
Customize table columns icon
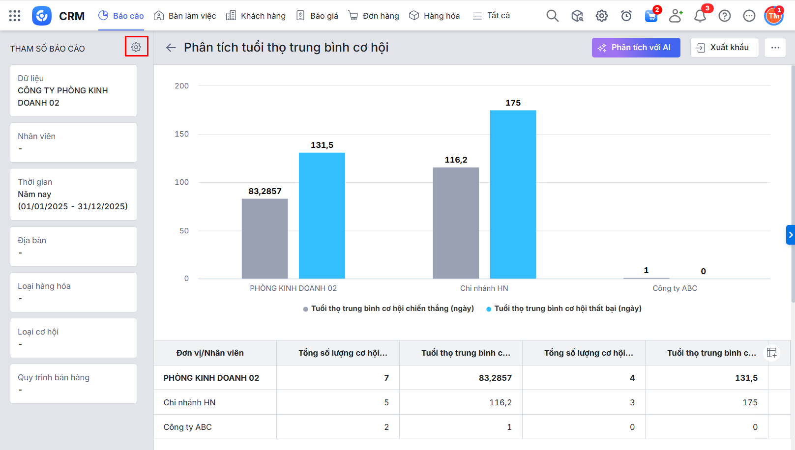[772, 353]
